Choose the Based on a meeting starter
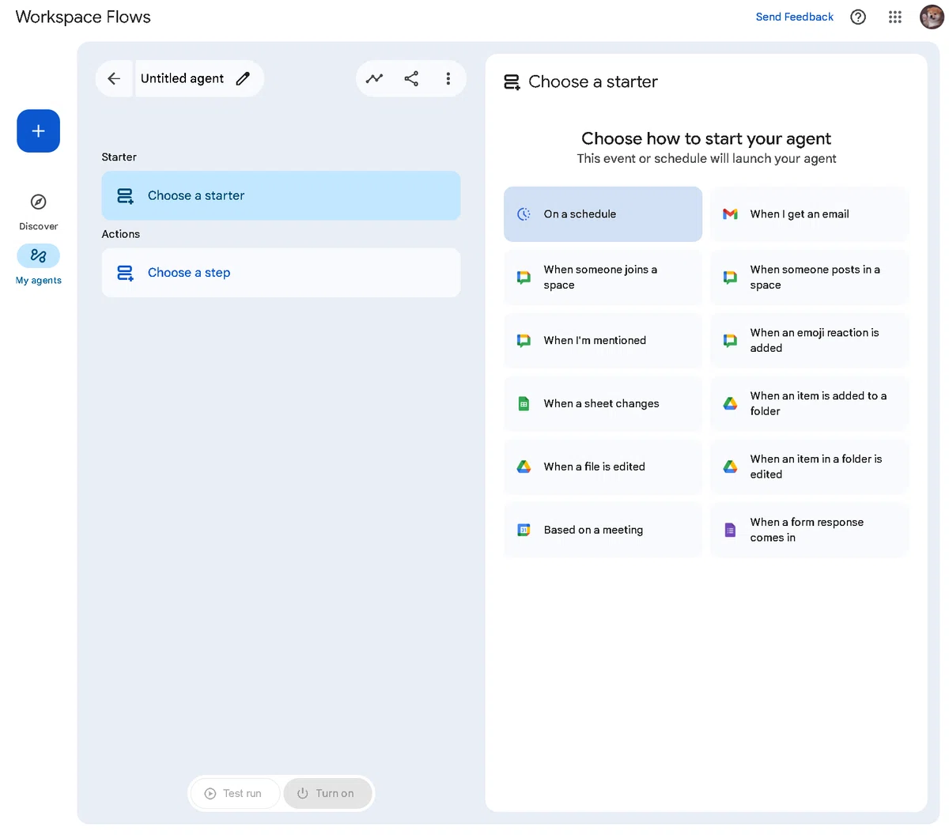949x835 pixels. tap(603, 531)
